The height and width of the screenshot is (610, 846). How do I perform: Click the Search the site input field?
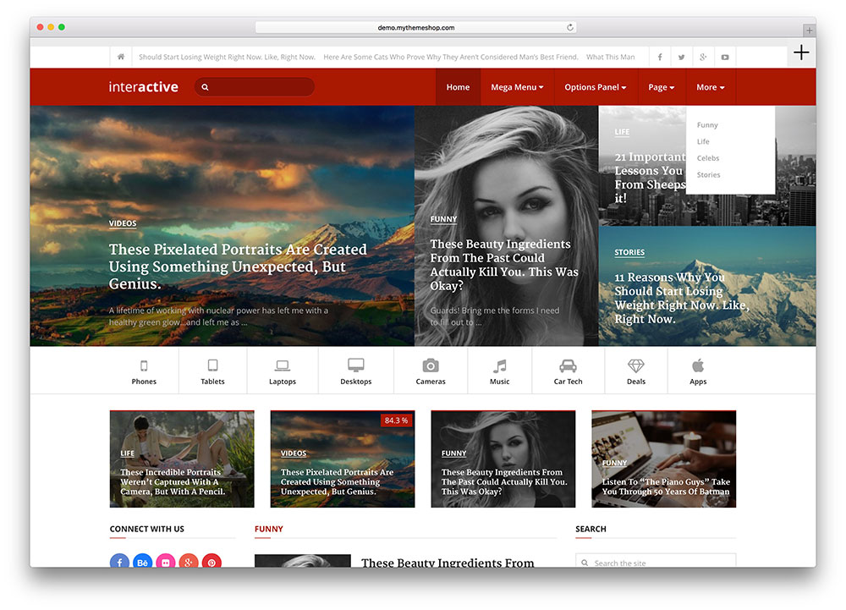tap(656, 562)
